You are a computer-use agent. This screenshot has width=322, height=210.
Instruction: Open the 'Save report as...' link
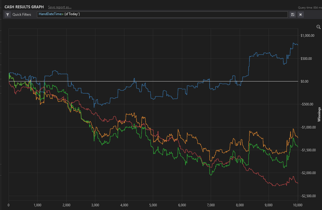point(60,7)
